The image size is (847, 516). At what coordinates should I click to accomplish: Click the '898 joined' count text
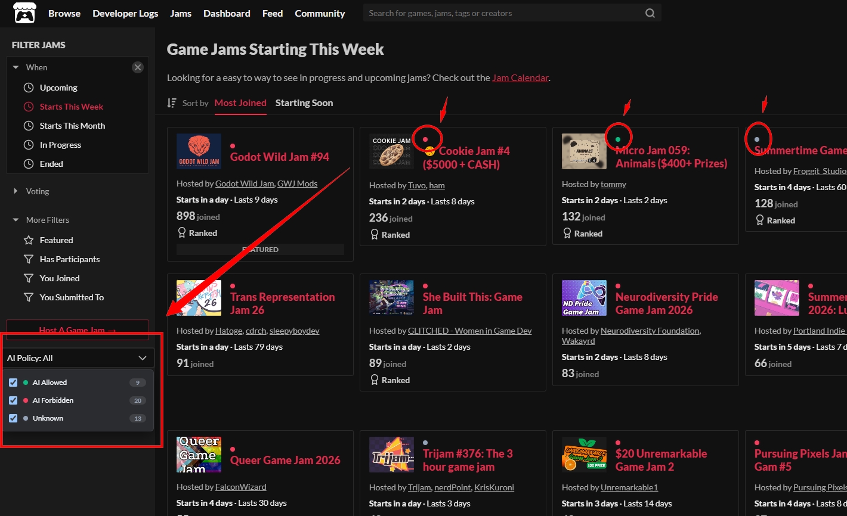pyautogui.click(x=198, y=216)
